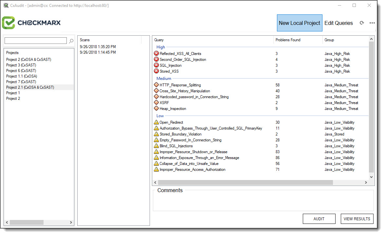Click the projects panel horizontal scrollbar thumb
384x235 pixels.
27,223
